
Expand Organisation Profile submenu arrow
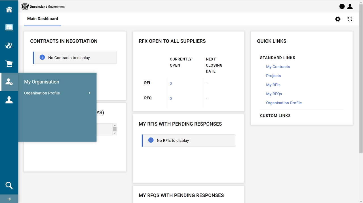coord(89,93)
